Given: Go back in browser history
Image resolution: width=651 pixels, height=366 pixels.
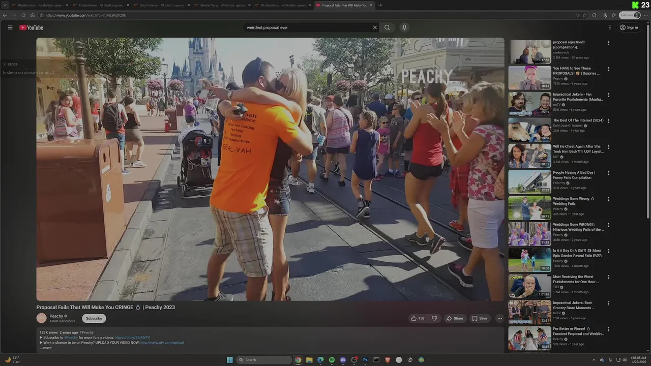Looking at the screenshot, I should [5, 15].
